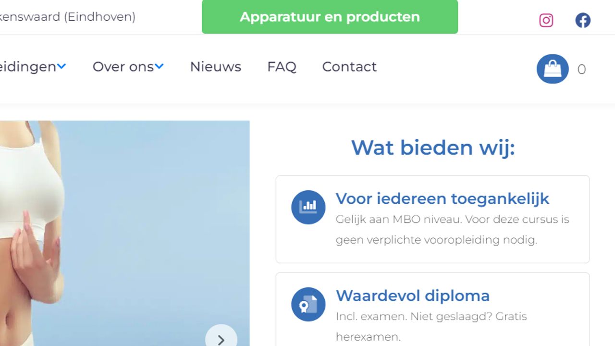Open the Instagram page via its icon
Image resolution: width=615 pixels, height=346 pixels.
(546, 20)
